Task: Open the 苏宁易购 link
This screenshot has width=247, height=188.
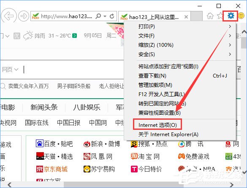Action: pyautogui.click(x=103, y=169)
